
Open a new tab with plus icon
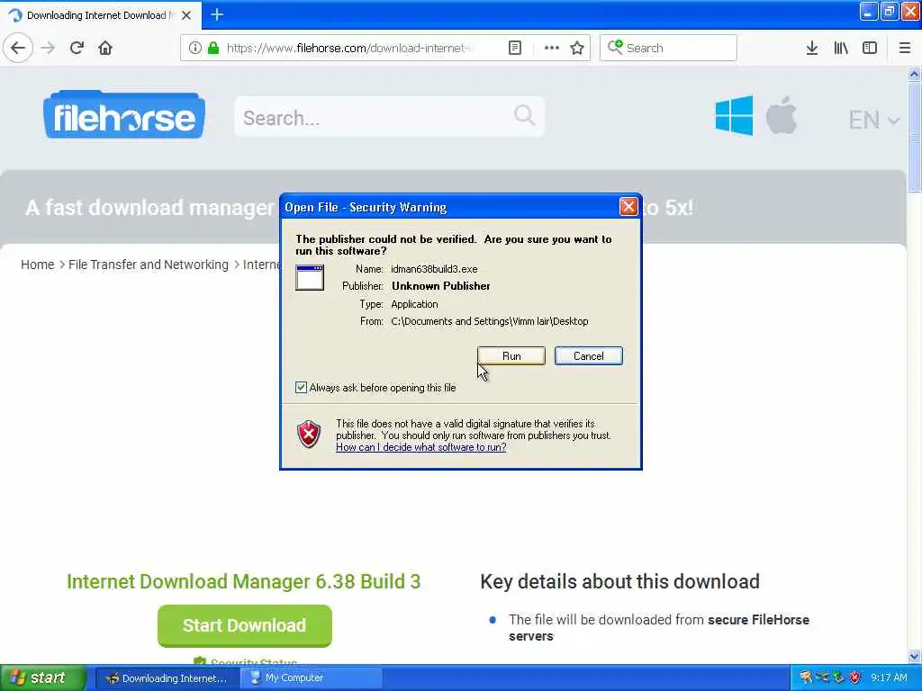click(x=217, y=14)
